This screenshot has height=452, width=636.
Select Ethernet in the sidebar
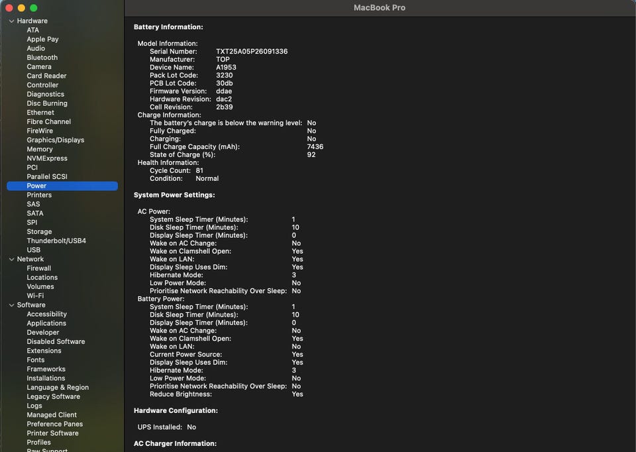coord(40,113)
